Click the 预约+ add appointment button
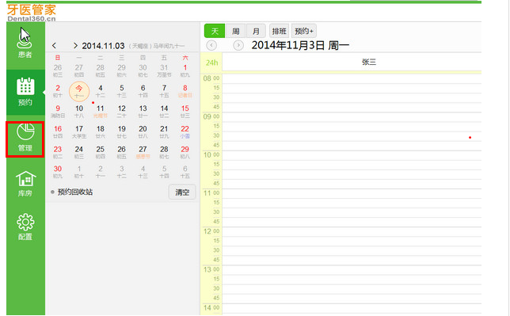 pos(304,31)
